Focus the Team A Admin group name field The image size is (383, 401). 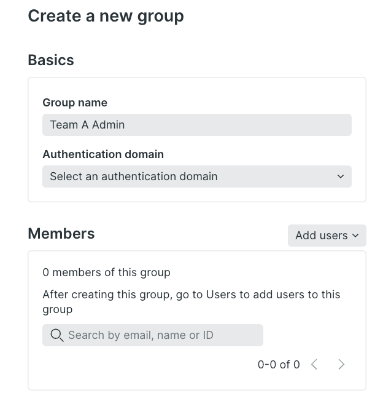coord(197,125)
